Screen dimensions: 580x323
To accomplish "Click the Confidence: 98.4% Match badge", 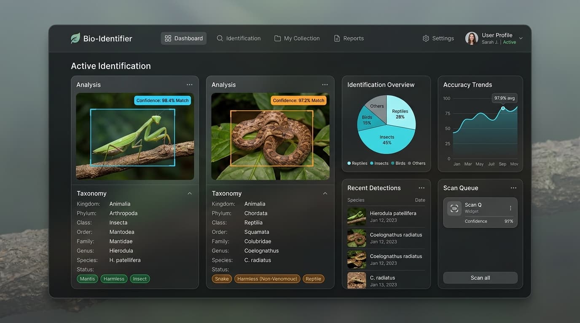I will point(163,101).
